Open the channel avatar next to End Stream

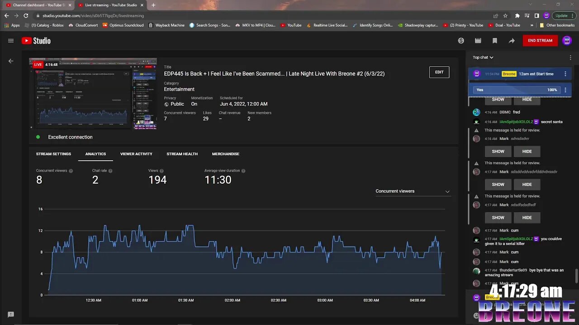pyautogui.click(x=567, y=41)
